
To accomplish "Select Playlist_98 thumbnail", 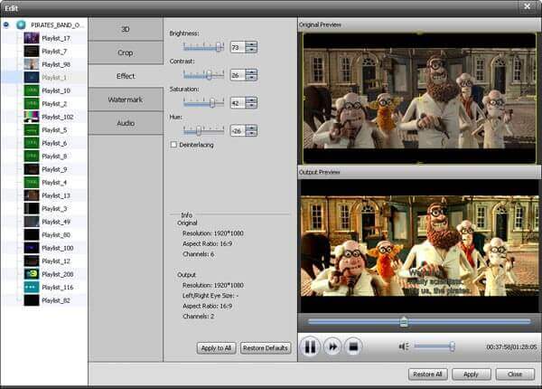I will pos(32,64).
